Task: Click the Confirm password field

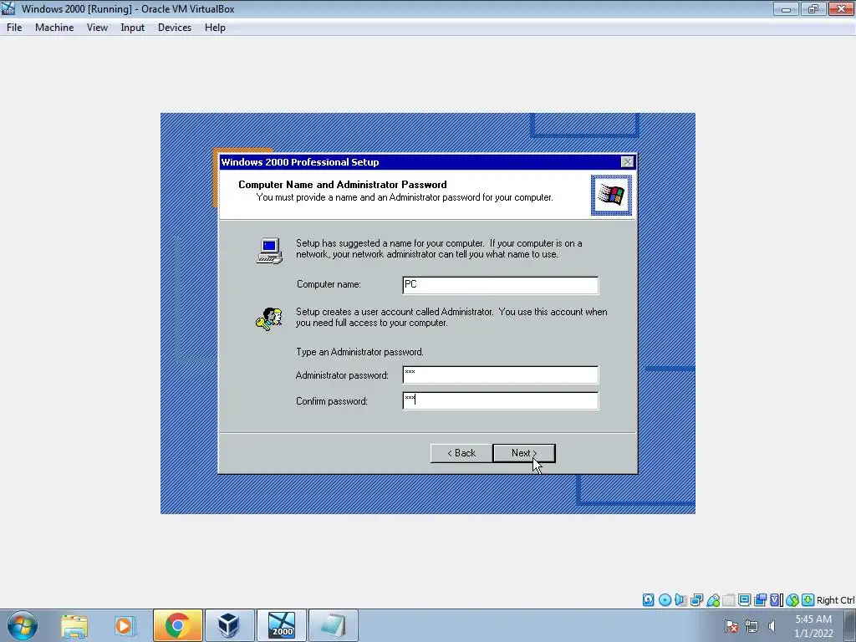Action: (500, 400)
